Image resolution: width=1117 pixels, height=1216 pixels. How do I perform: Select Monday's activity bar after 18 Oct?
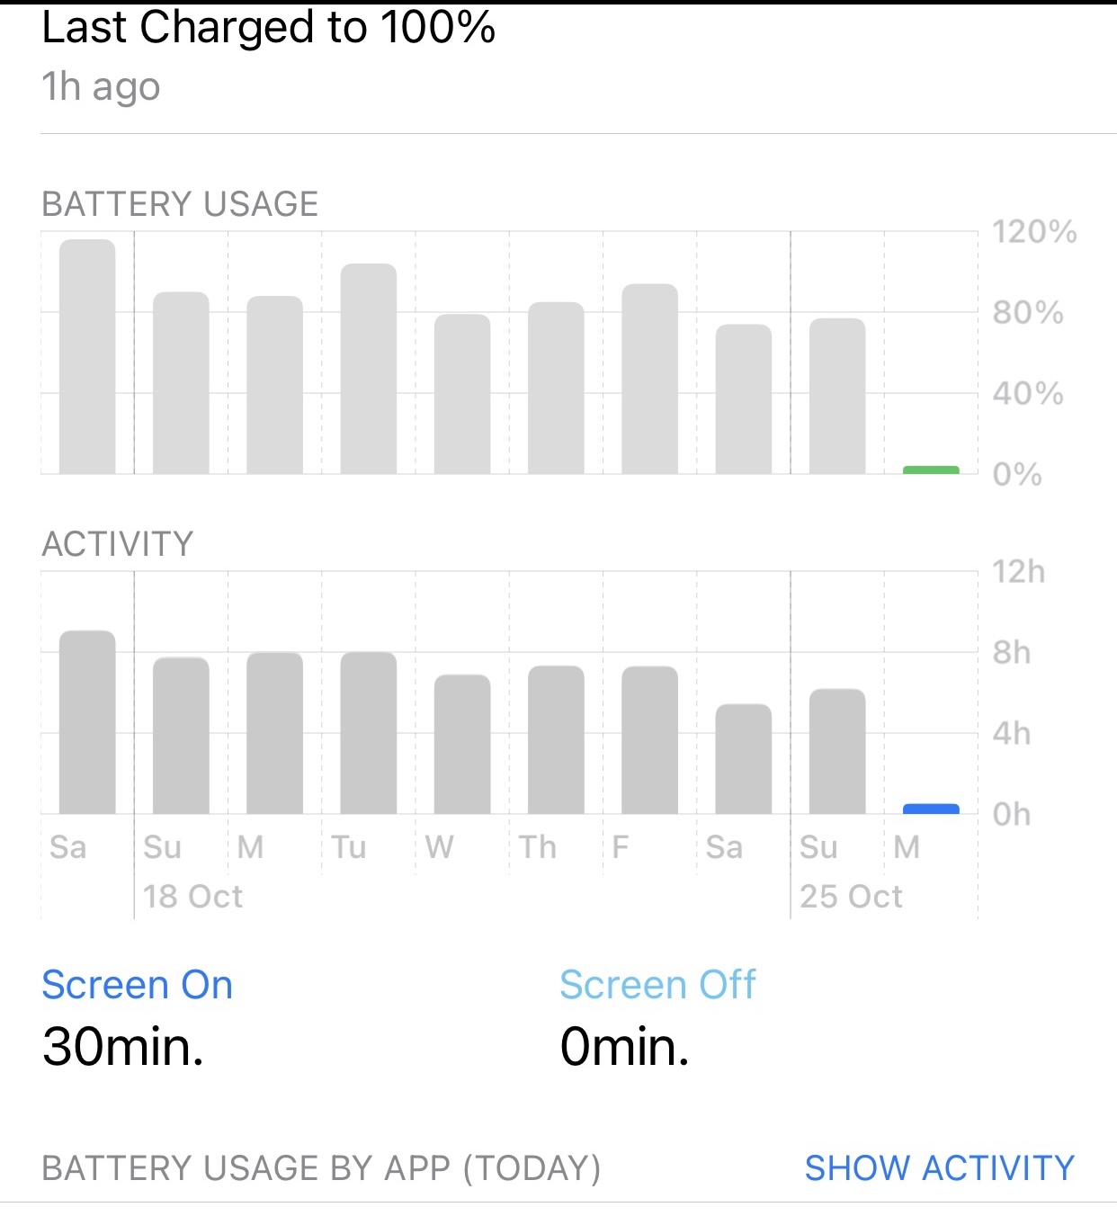tap(274, 733)
